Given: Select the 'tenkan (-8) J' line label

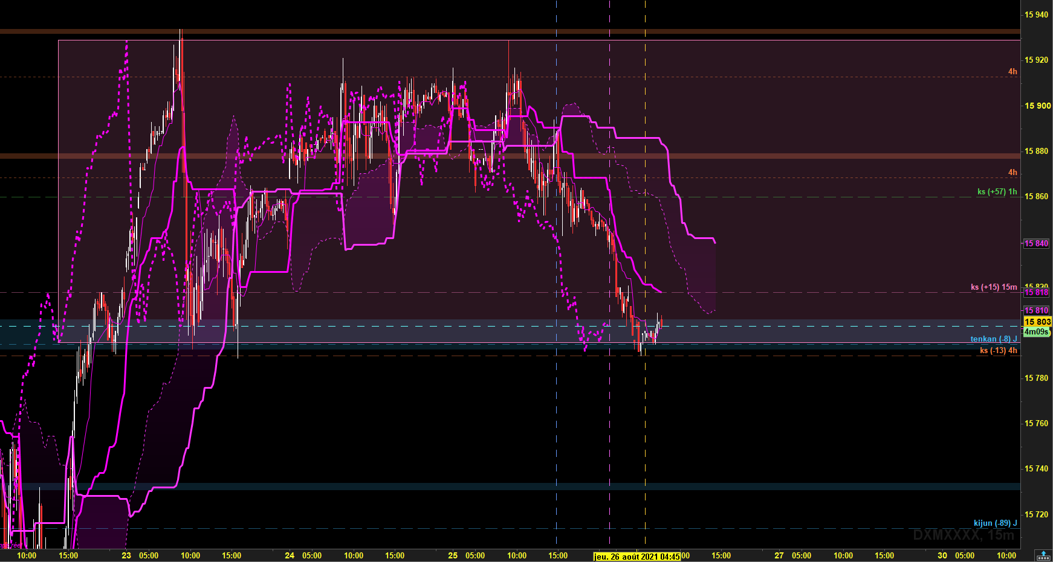Looking at the screenshot, I should click(x=994, y=339).
